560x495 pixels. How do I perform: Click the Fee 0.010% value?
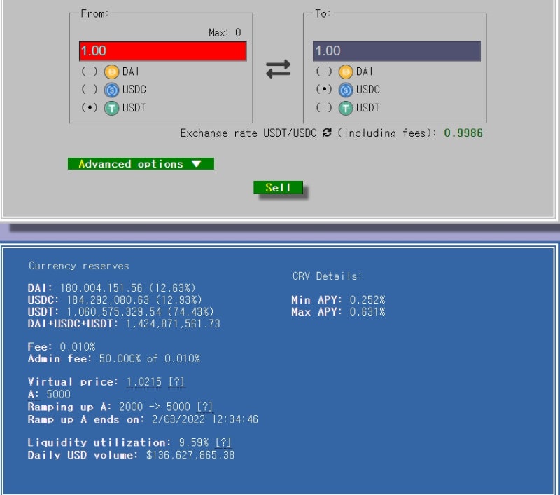(78, 346)
